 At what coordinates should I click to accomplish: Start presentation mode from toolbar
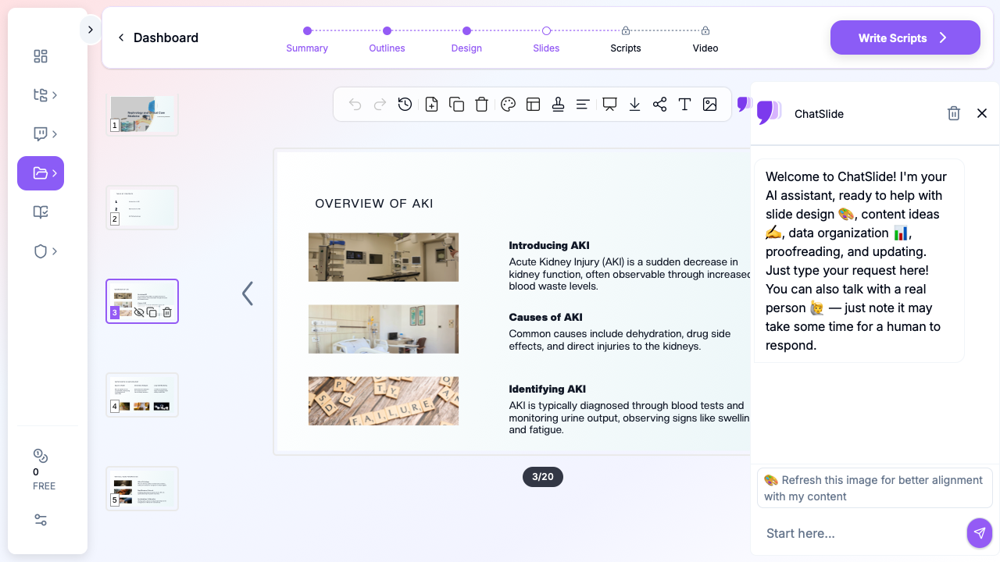coord(609,105)
